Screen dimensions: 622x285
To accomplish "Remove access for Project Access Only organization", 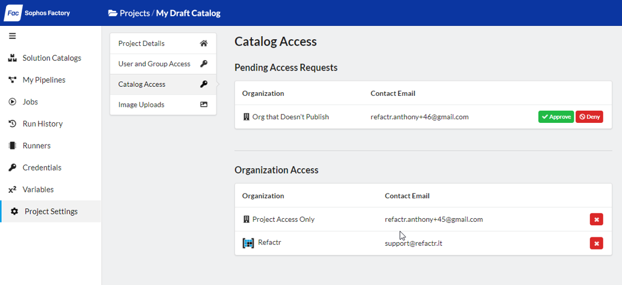I will [x=596, y=219].
